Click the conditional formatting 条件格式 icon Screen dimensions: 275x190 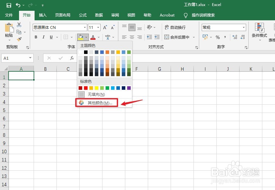click(259, 28)
